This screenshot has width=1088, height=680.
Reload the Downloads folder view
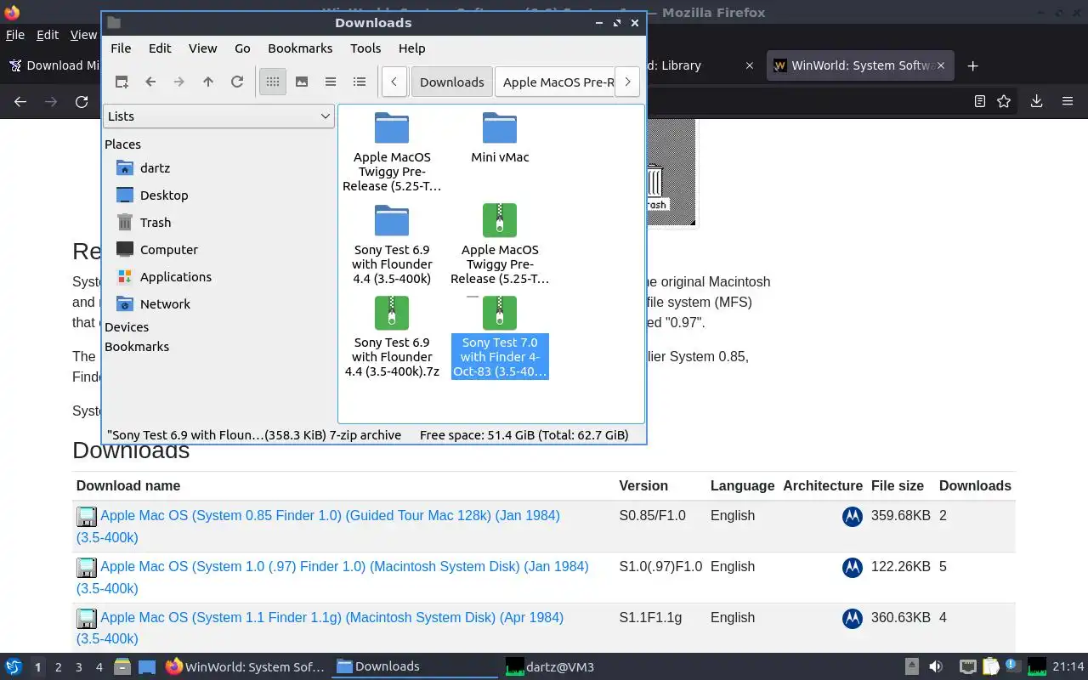pyautogui.click(x=237, y=82)
